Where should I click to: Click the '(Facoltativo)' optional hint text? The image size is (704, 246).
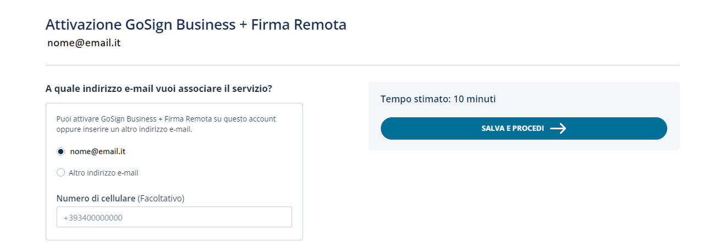(161, 198)
